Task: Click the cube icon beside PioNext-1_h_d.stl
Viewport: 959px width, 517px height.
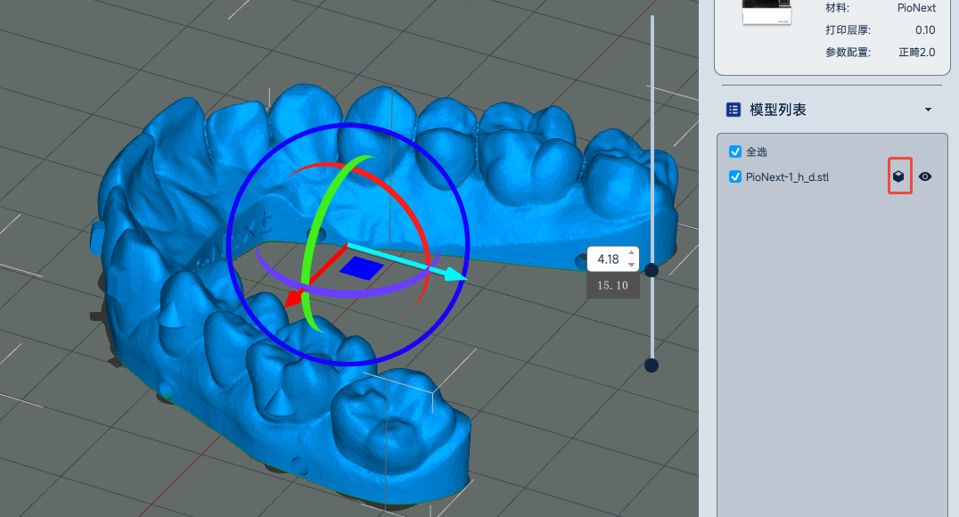Action: pyautogui.click(x=898, y=176)
